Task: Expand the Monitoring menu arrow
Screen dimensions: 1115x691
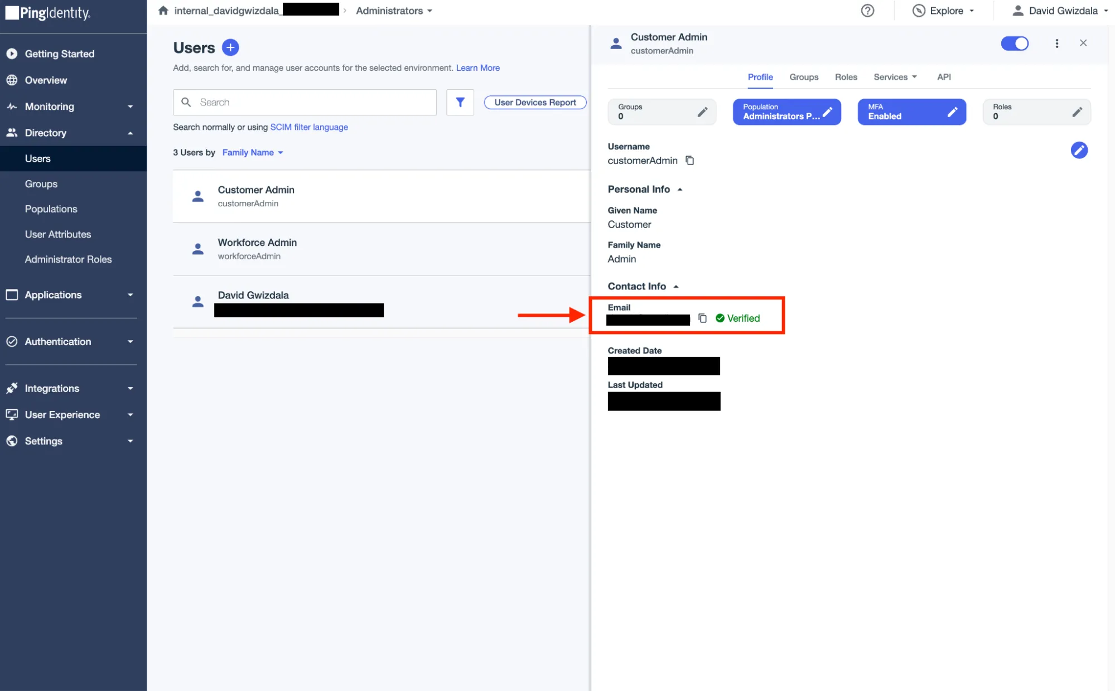Action: [131, 107]
